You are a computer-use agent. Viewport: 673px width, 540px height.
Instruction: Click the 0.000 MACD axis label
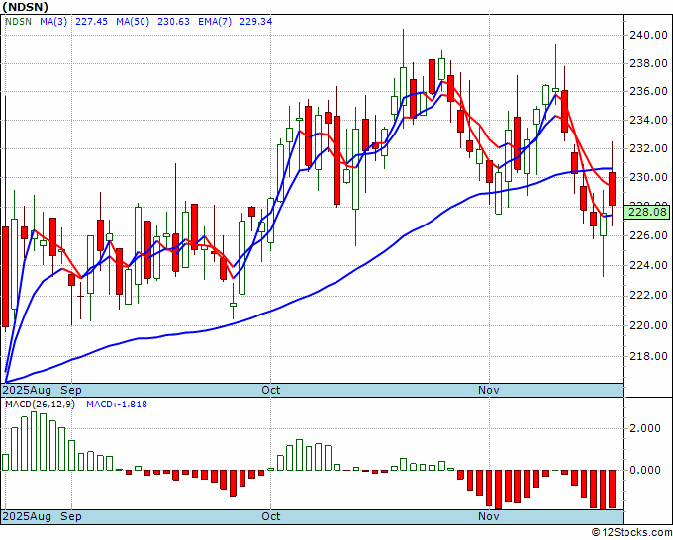tap(644, 470)
